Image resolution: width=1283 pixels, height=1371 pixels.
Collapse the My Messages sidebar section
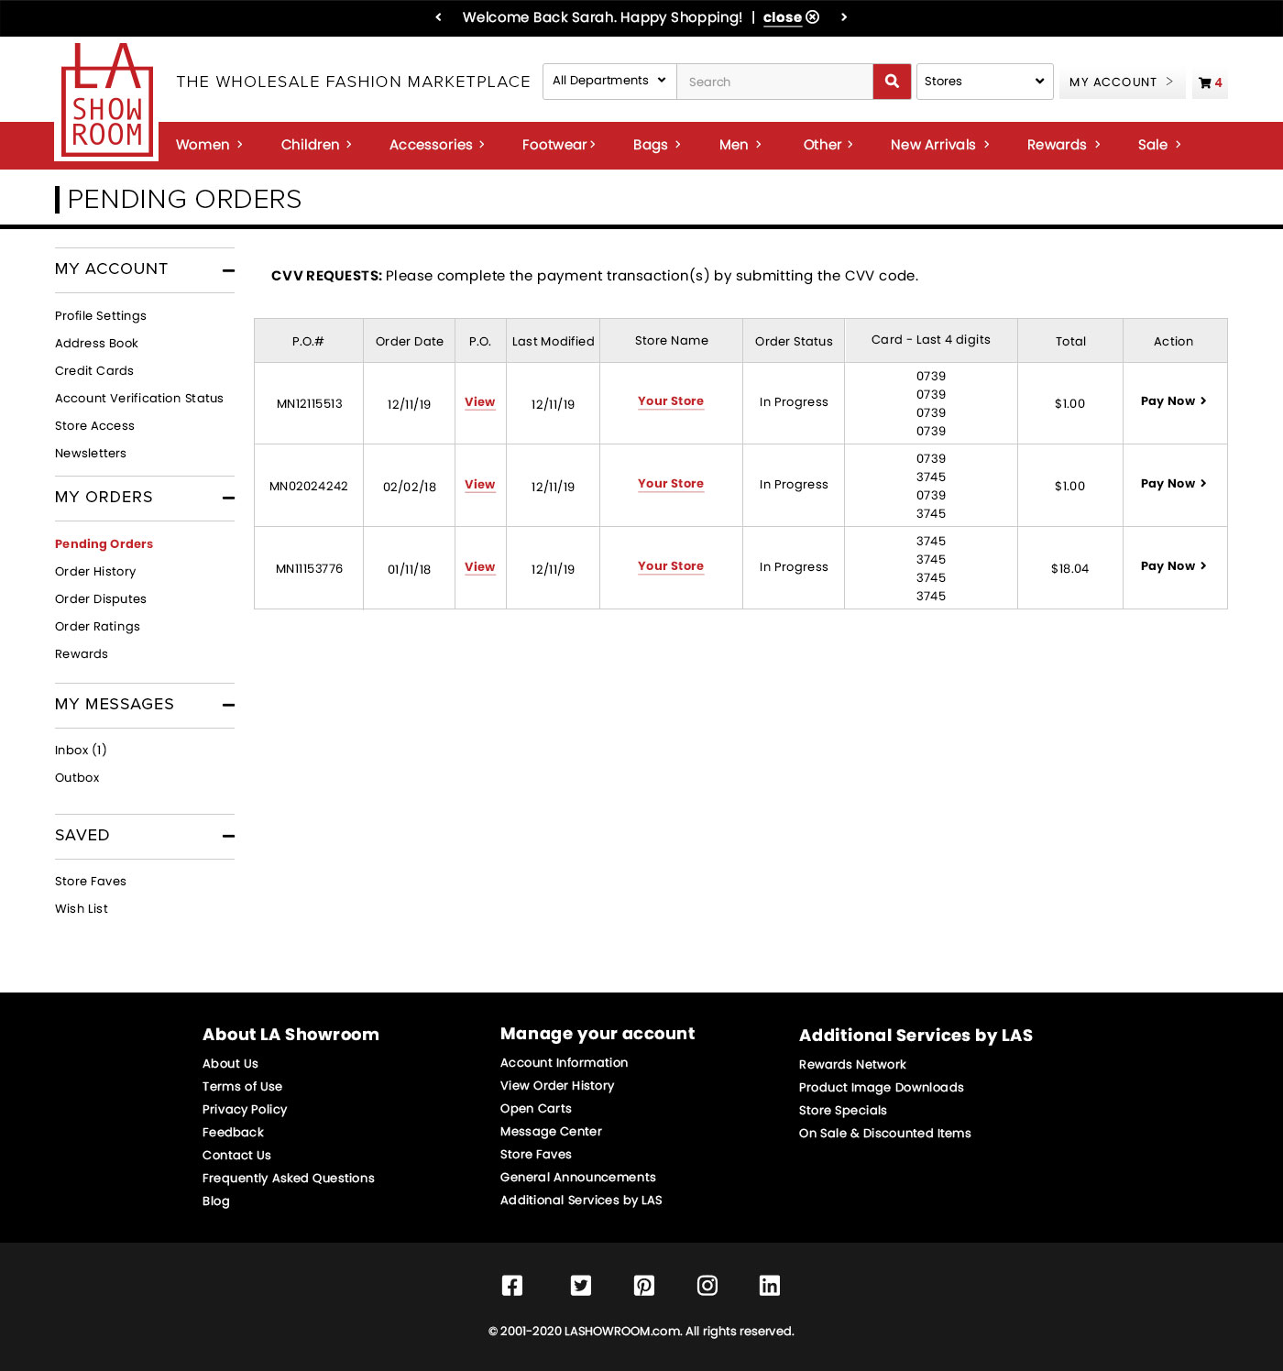point(228,705)
